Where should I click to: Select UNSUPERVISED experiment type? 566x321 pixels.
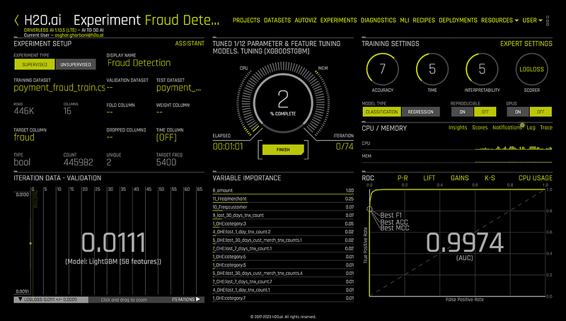pyautogui.click(x=76, y=64)
